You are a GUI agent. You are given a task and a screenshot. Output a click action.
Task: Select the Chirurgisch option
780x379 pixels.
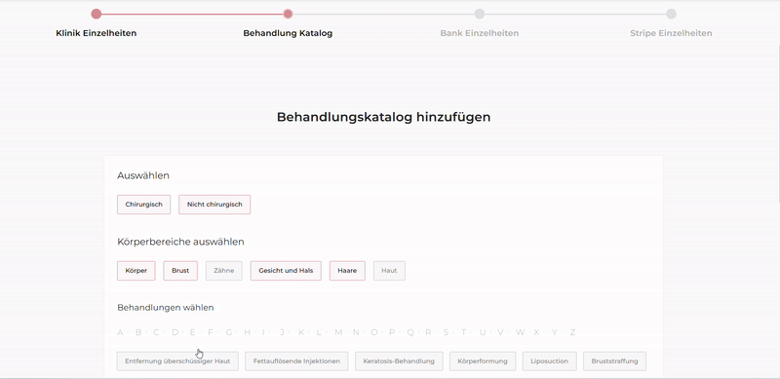coord(143,205)
